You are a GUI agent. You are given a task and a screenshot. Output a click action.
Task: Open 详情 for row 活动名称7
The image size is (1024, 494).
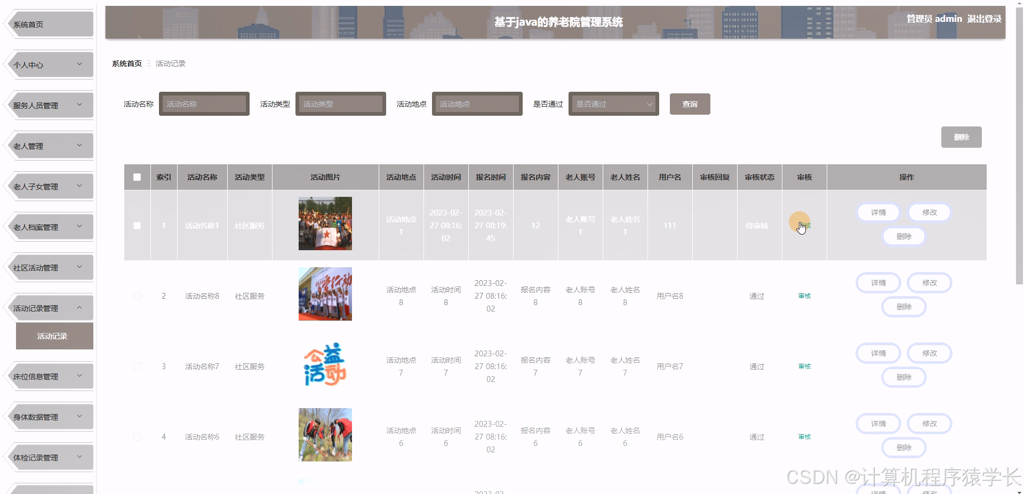pyautogui.click(x=878, y=353)
